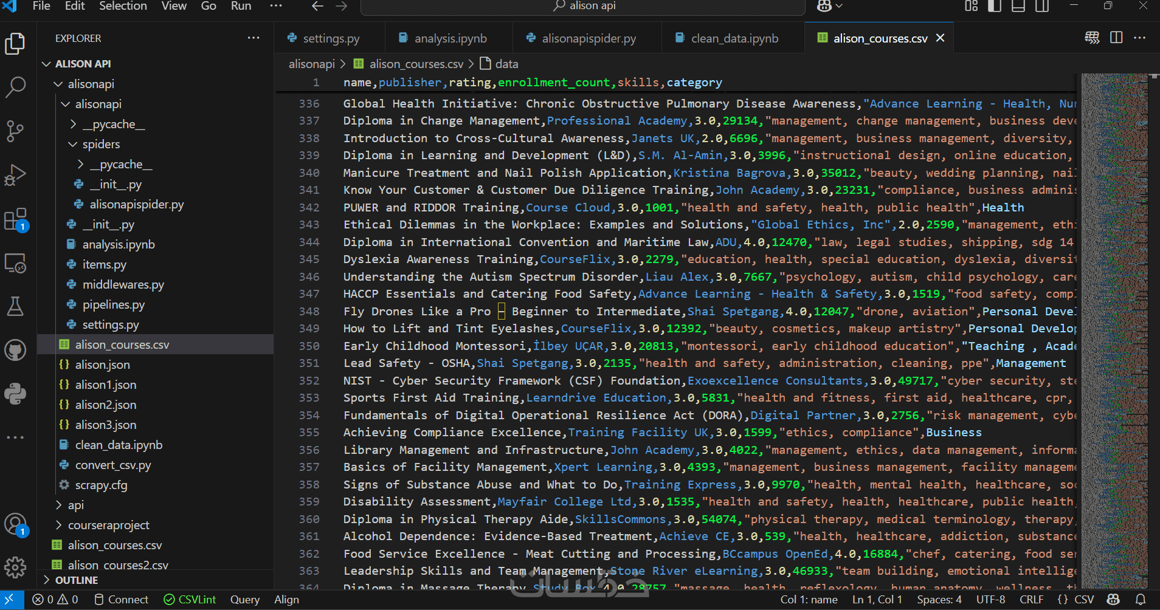Toggle the secondary side bar
The width and height of the screenshot is (1160, 610).
click(x=1042, y=6)
